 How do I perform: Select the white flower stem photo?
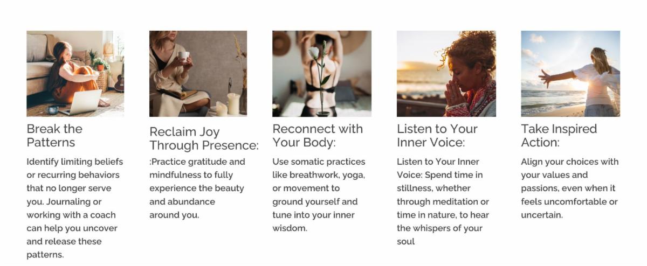point(322,73)
